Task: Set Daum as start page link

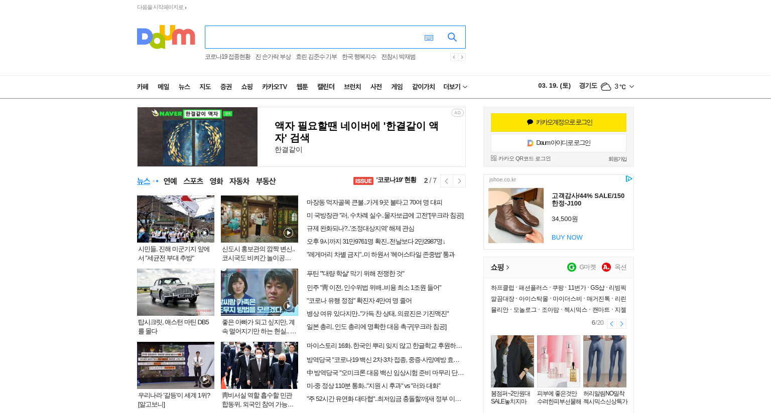Action: point(162,7)
